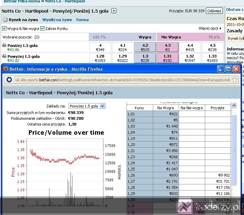
Task: Select lay price 1.32 €1547 cell
Action: 190,58
